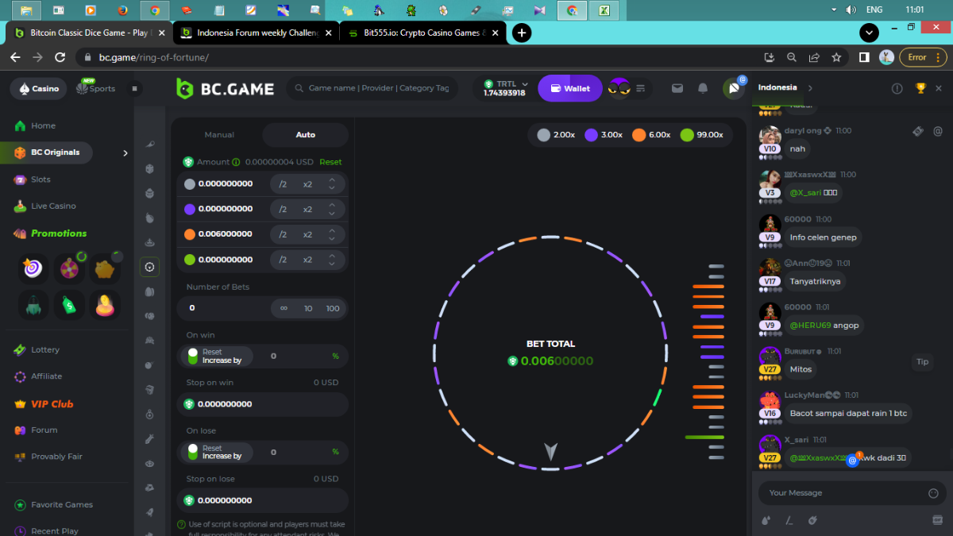Open chat rules info icon
This screenshot has height=536, width=953.
897,88
